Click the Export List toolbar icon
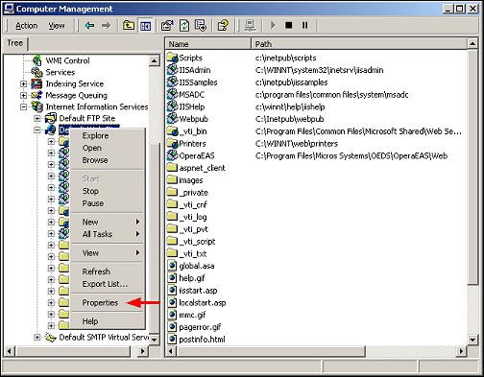The image size is (484, 377). (201, 26)
